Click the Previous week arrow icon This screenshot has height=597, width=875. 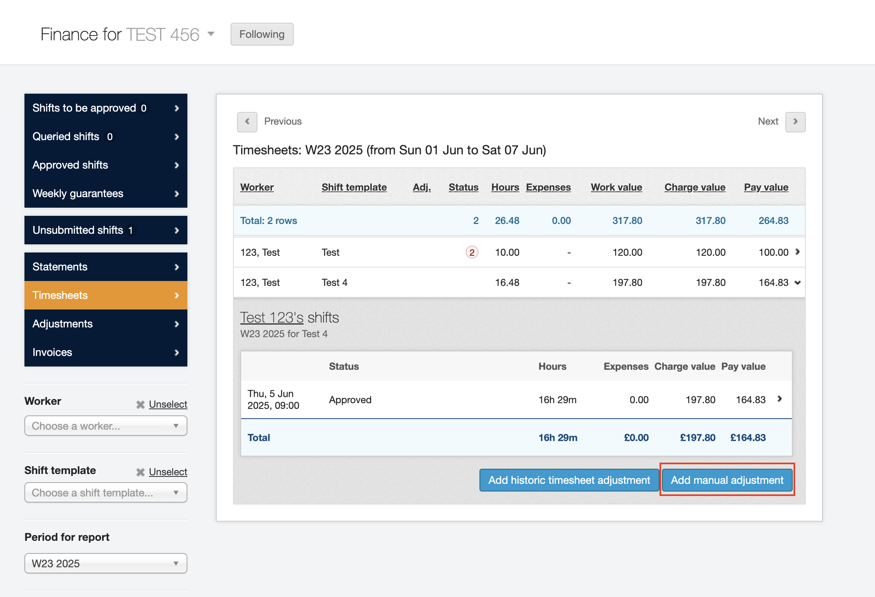pyautogui.click(x=247, y=122)
